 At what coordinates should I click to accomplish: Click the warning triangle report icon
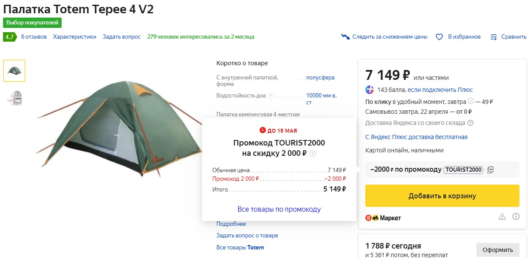click(x=502, y=217)
